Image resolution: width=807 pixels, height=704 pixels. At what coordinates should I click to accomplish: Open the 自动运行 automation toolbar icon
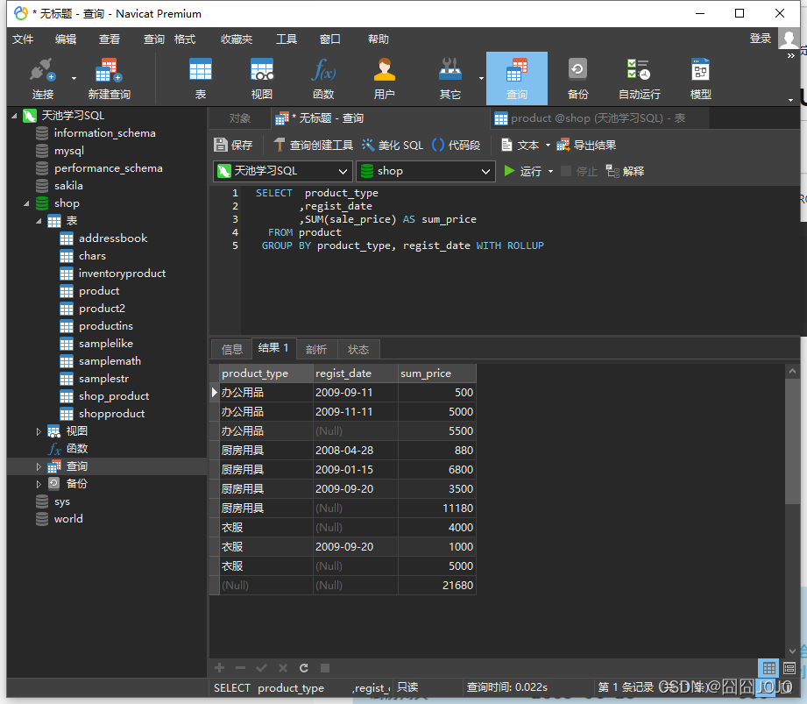click(640, 79)
